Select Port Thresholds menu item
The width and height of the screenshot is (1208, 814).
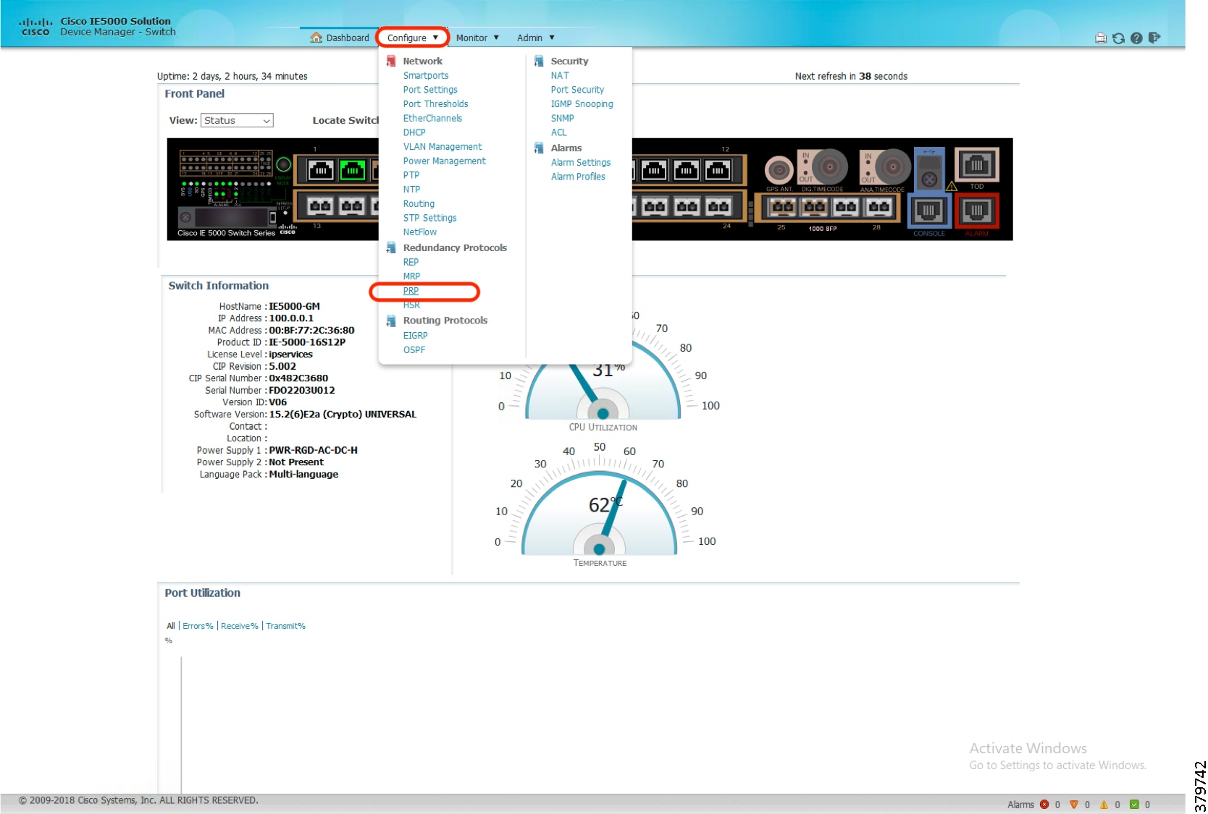point(436,104)
